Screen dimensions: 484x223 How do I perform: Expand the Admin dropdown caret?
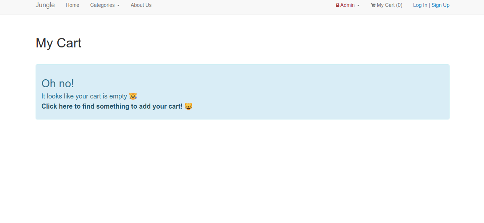pos(358,5)
